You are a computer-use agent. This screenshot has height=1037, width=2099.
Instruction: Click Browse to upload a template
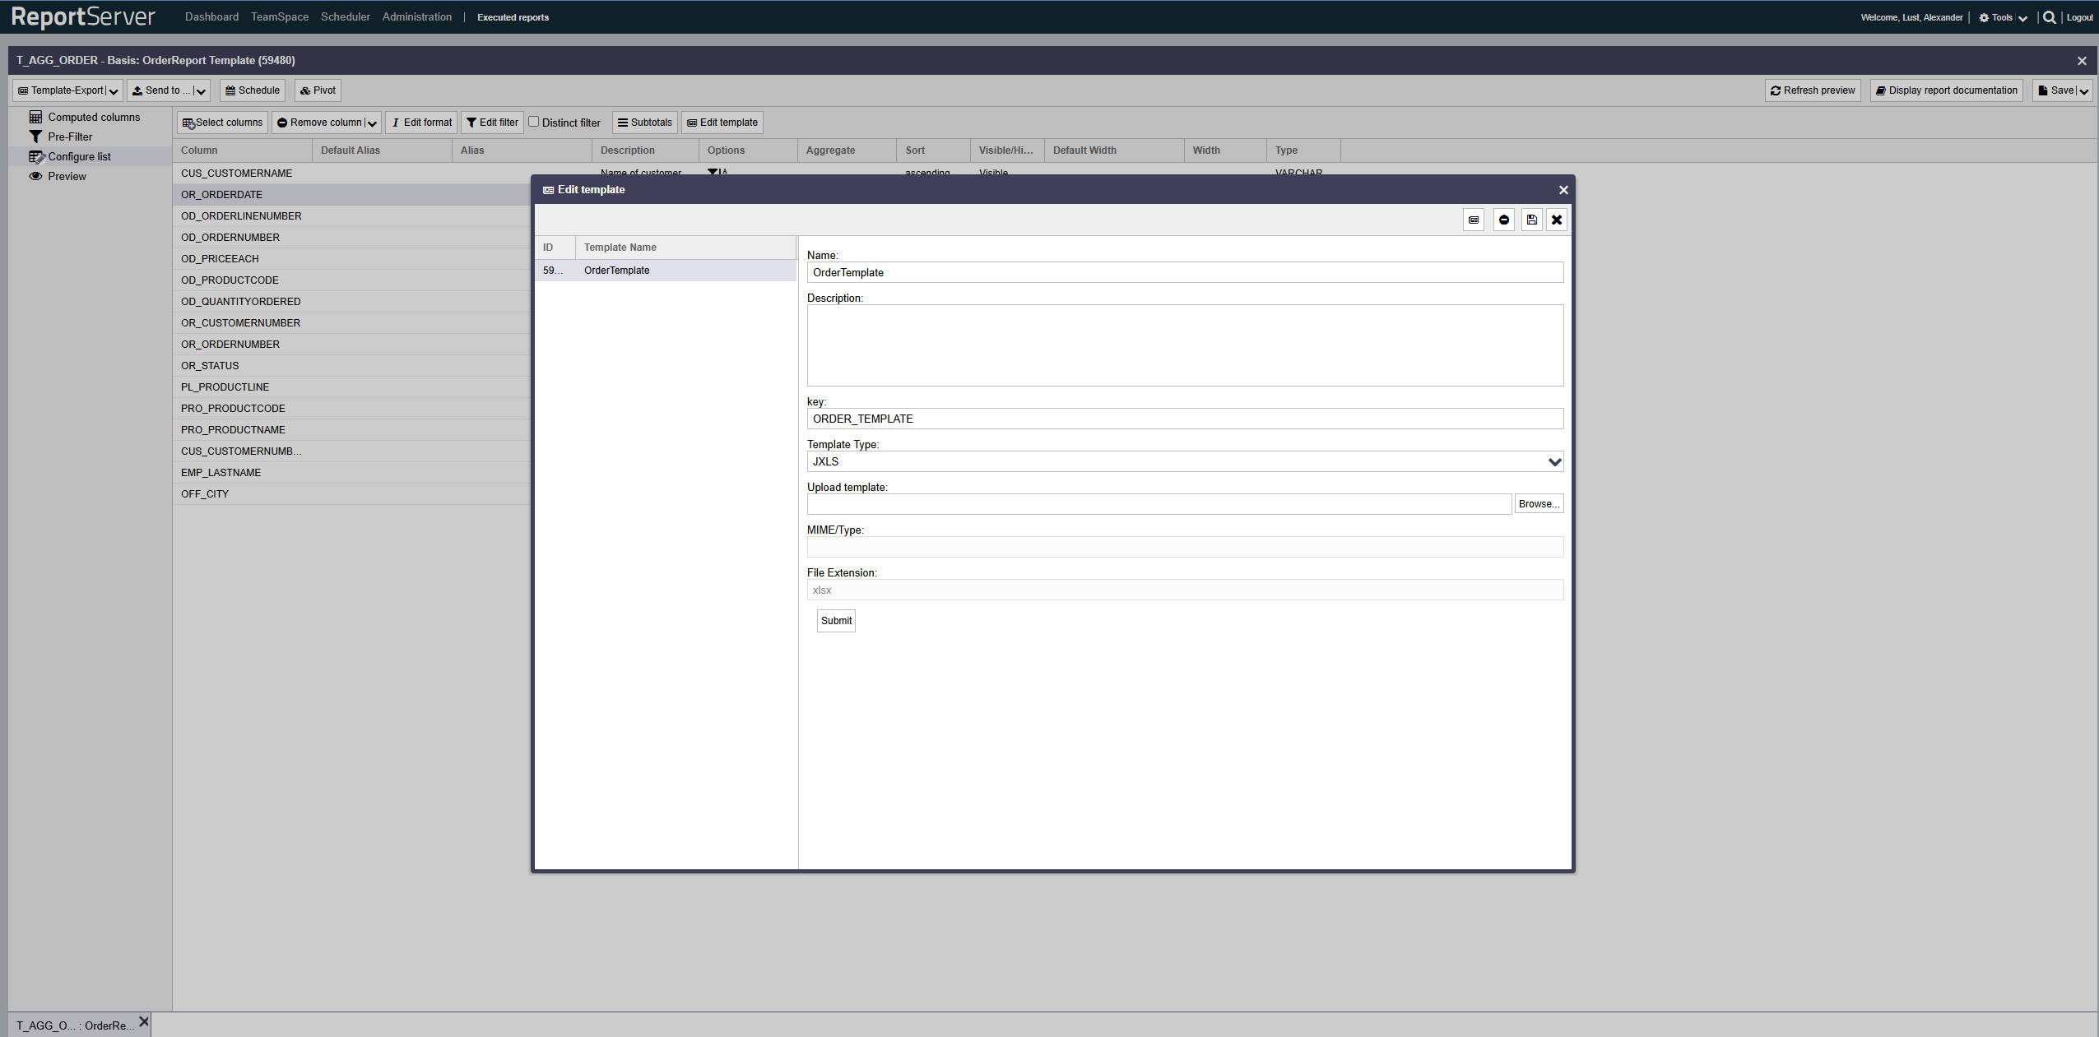(x=1538, y=504)
